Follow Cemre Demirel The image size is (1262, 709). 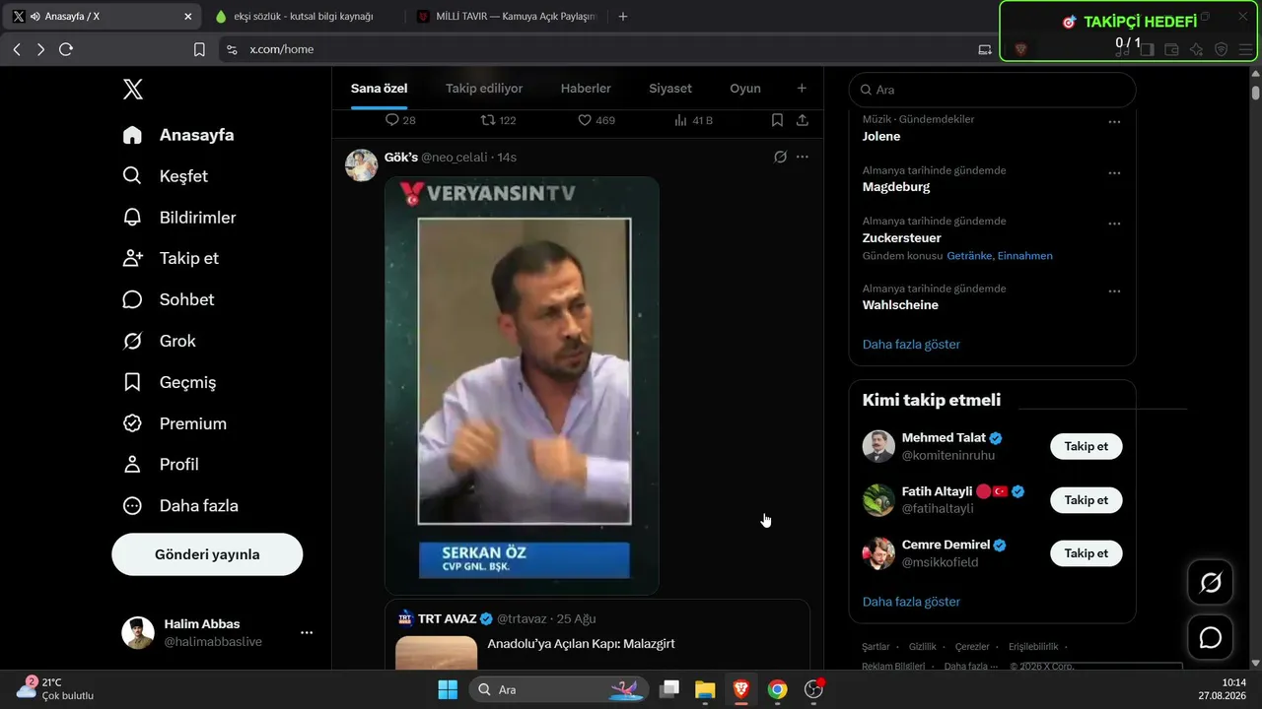pos(1087,553)
